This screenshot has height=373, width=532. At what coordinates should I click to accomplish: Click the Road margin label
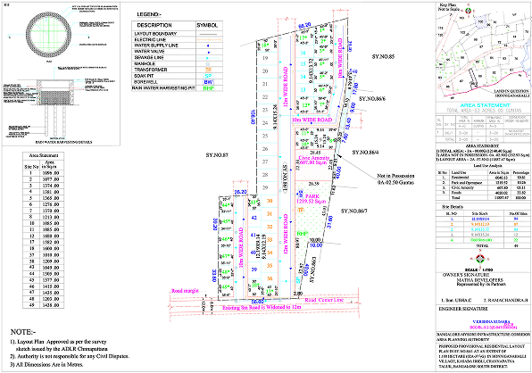point(185,291)
